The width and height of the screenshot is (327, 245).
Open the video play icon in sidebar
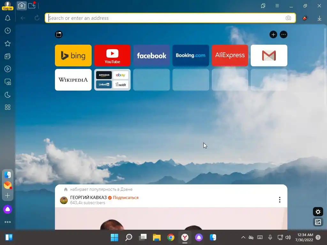(8, 69)
